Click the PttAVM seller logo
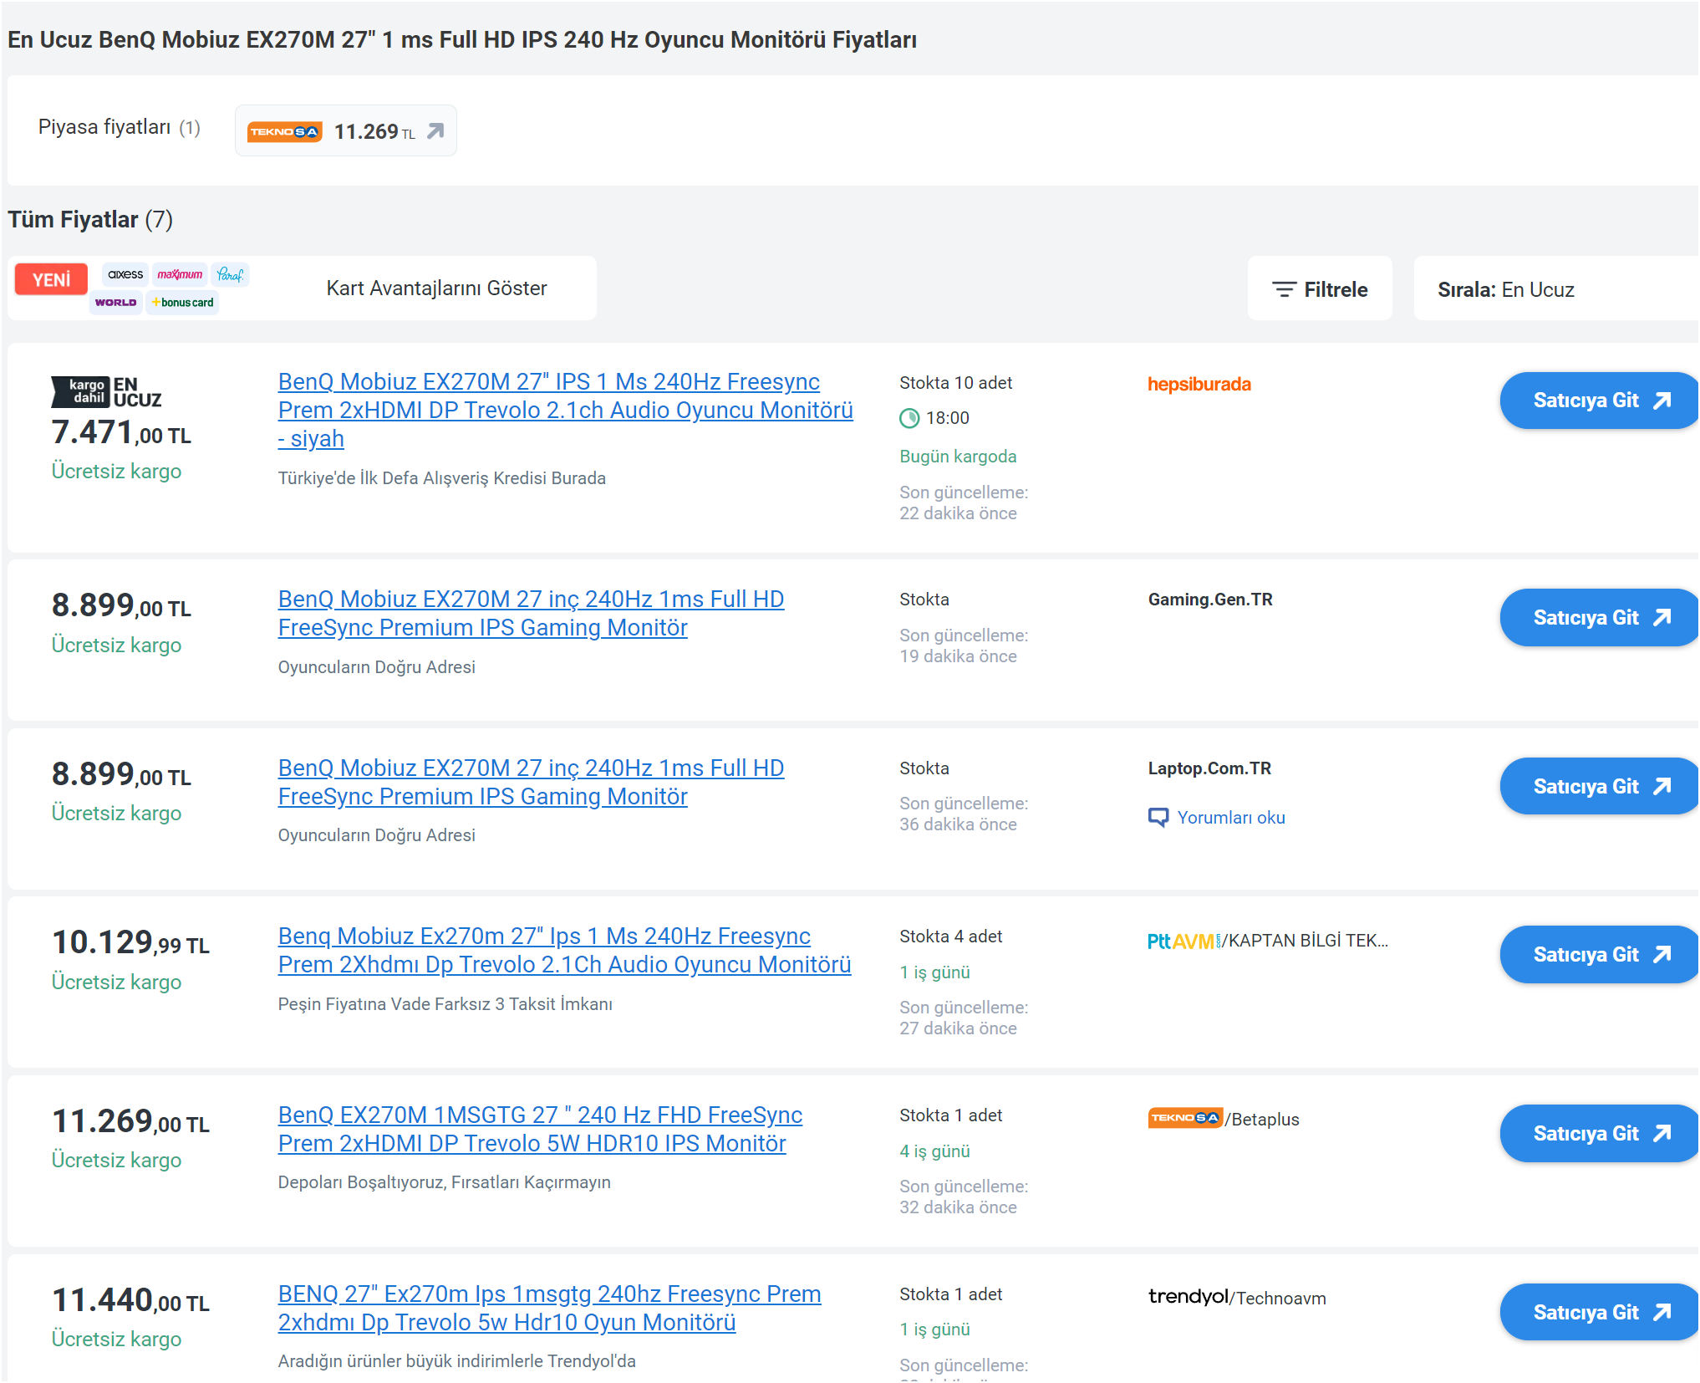 pos(1184,942)
